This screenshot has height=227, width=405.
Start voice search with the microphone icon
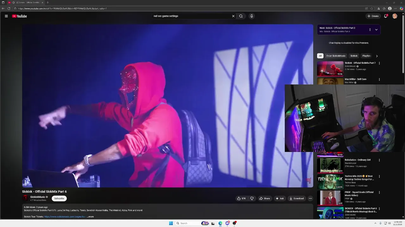pos(252,16)
